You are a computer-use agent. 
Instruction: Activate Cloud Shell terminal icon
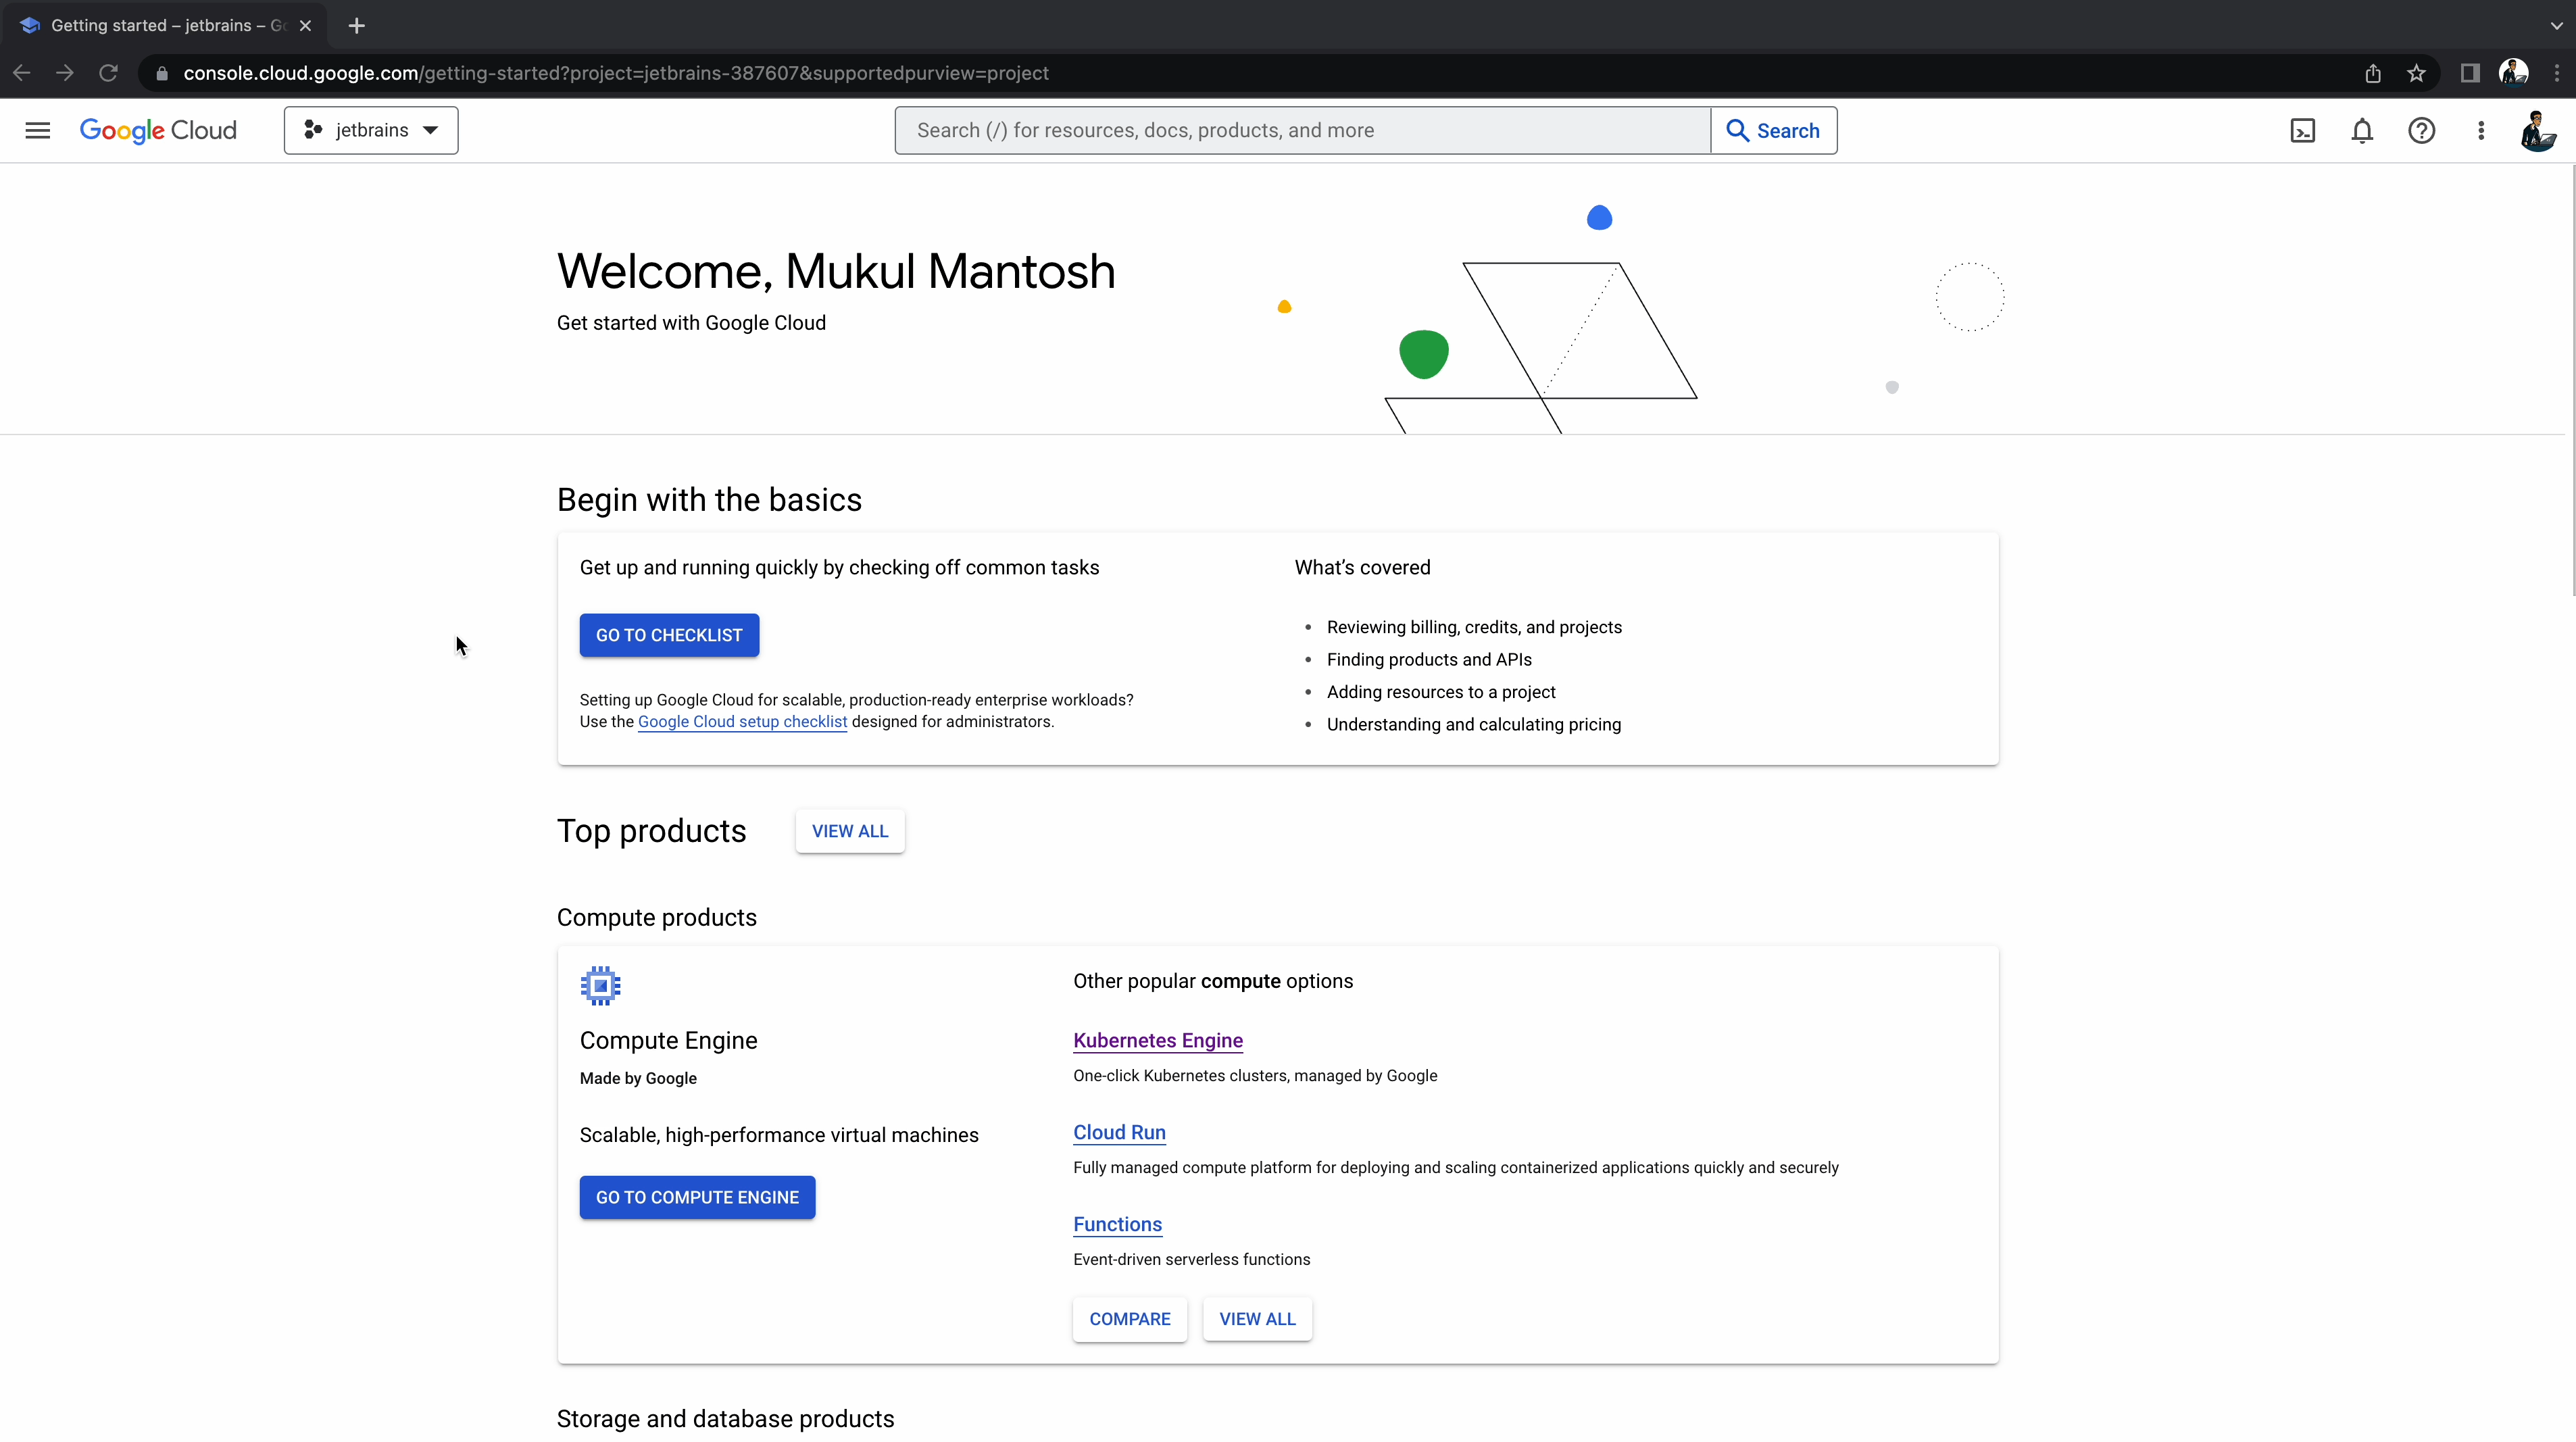(x=2302, y=131)
